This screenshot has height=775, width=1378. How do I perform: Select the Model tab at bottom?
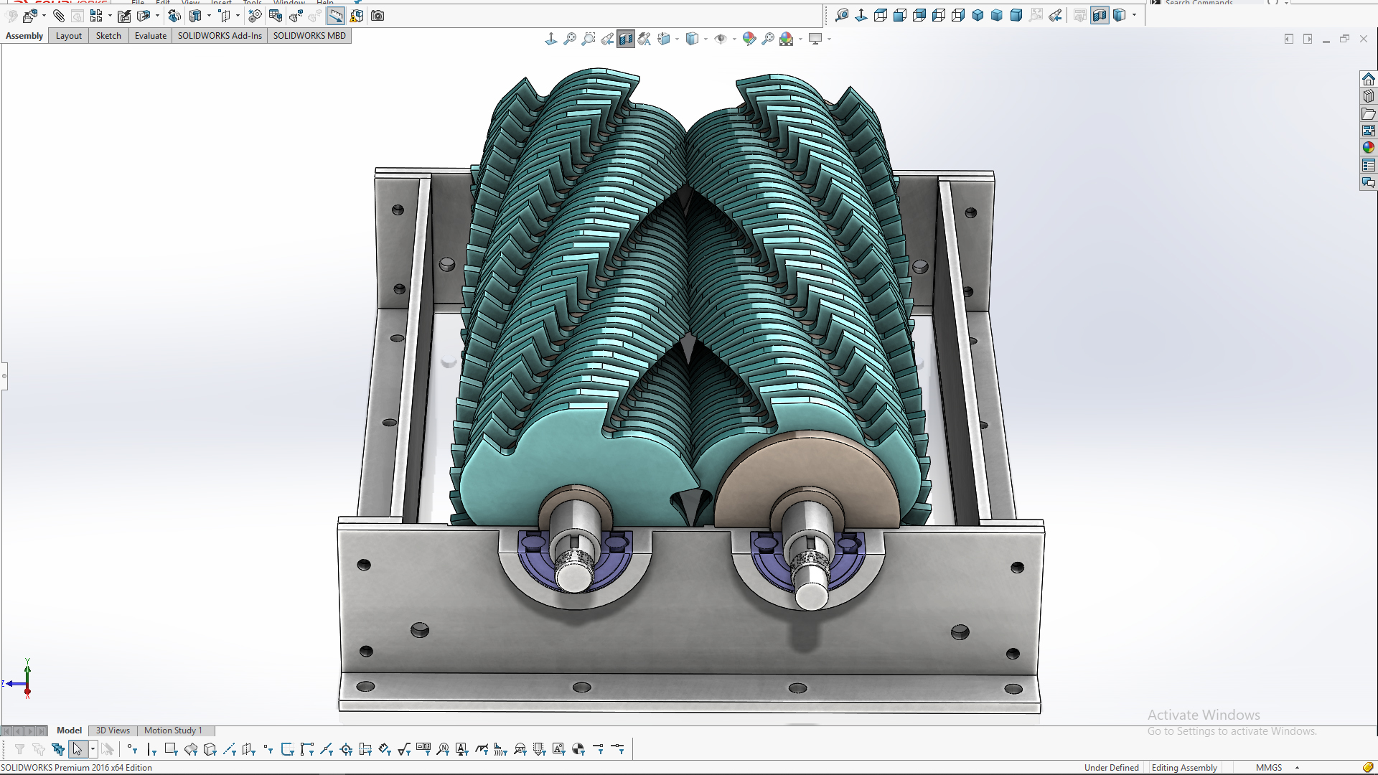pyautogui.click(x=69, y=731)
